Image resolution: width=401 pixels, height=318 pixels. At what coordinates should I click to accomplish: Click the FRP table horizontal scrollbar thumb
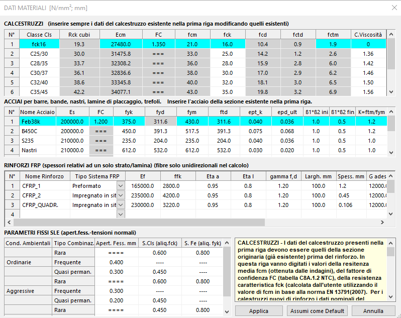tap(139, 222)
